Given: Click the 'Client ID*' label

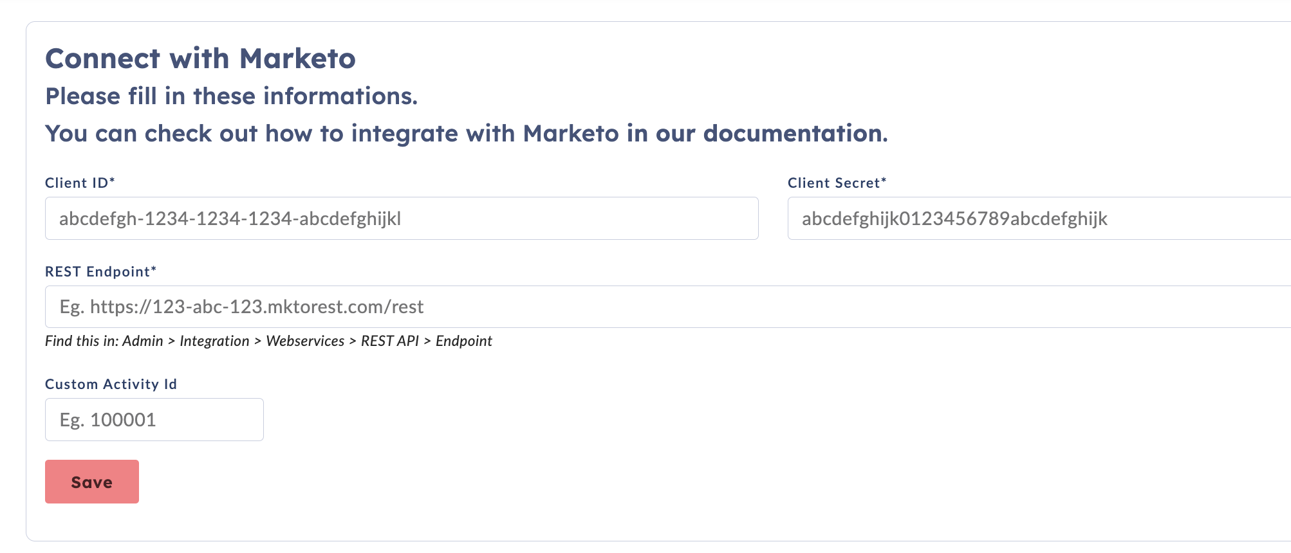Looking at the screenshot, I should (x=80, y=183).
